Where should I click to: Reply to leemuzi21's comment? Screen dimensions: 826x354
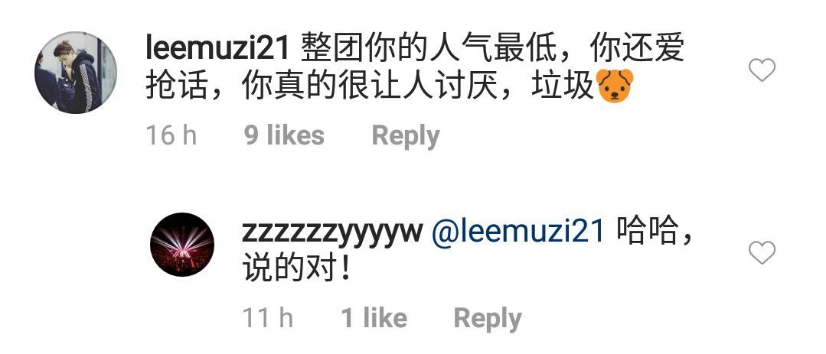pos(406,136)
